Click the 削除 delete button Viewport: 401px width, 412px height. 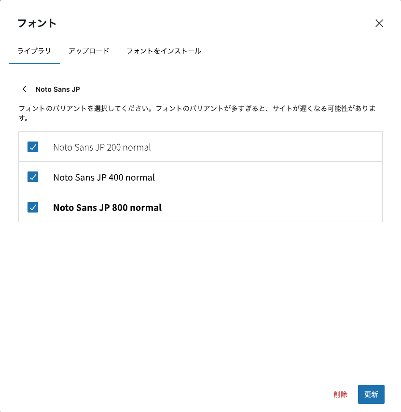pyautogui.click(x=340, y=395)
